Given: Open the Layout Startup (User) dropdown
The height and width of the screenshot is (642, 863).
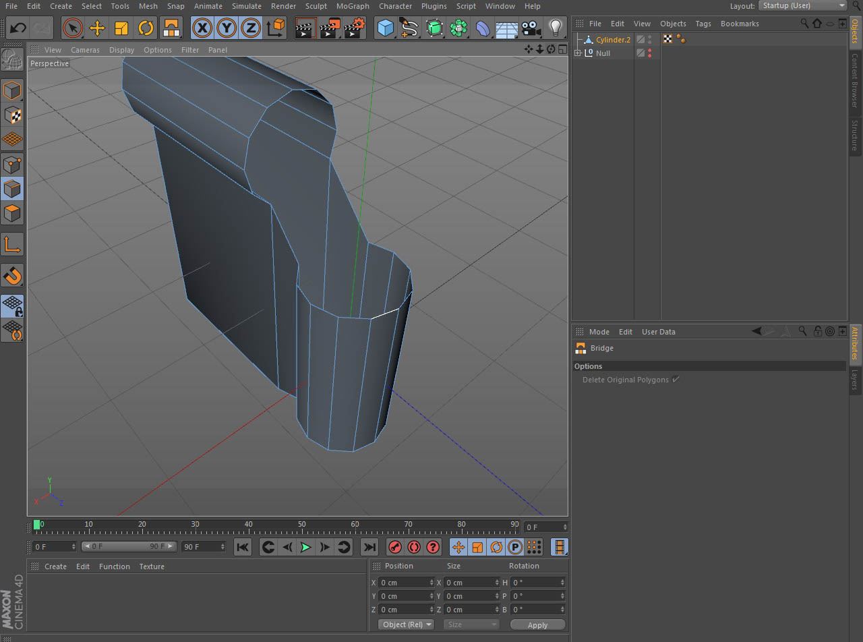Looking at the screenshot, I should [802, 5].
